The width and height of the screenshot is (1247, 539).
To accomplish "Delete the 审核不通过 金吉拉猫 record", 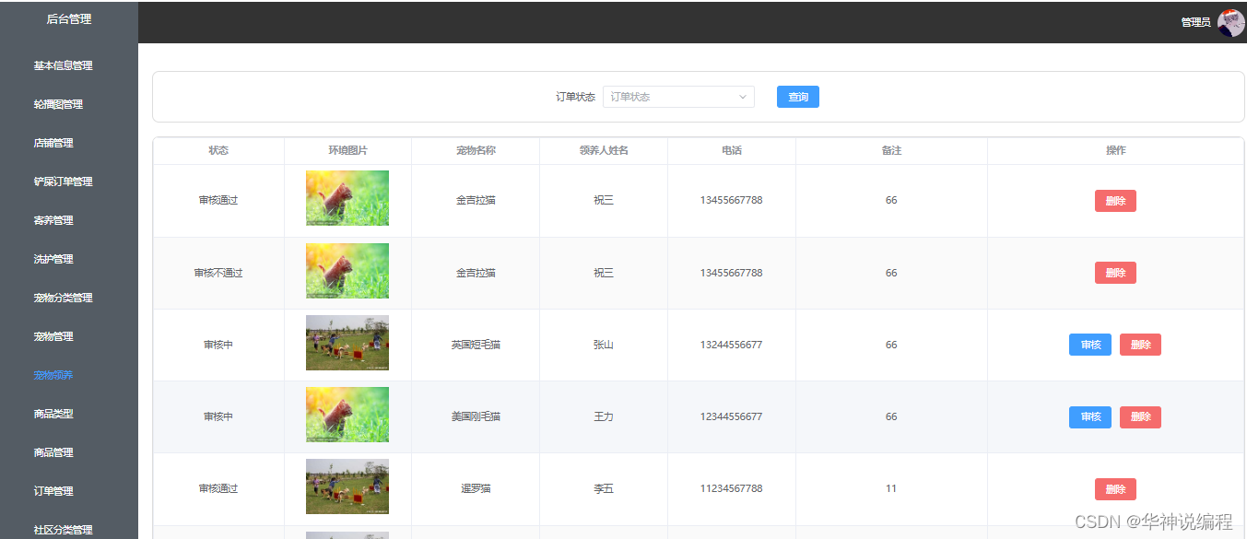I will coord(1115,273).
